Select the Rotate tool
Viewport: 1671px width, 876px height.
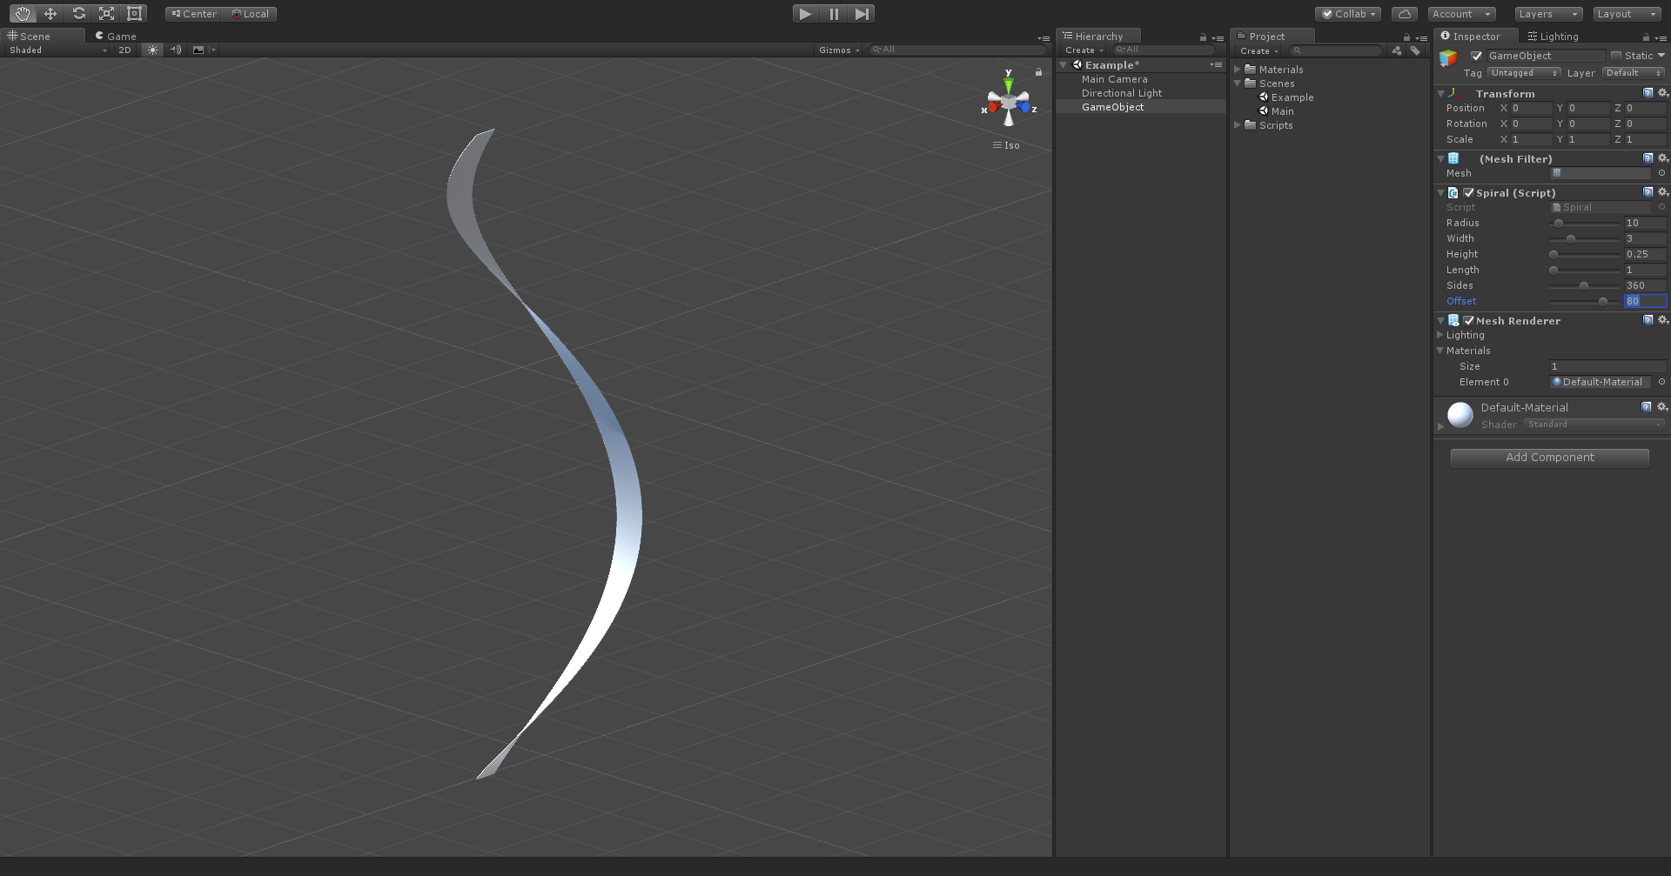click(x=78, y=14)
